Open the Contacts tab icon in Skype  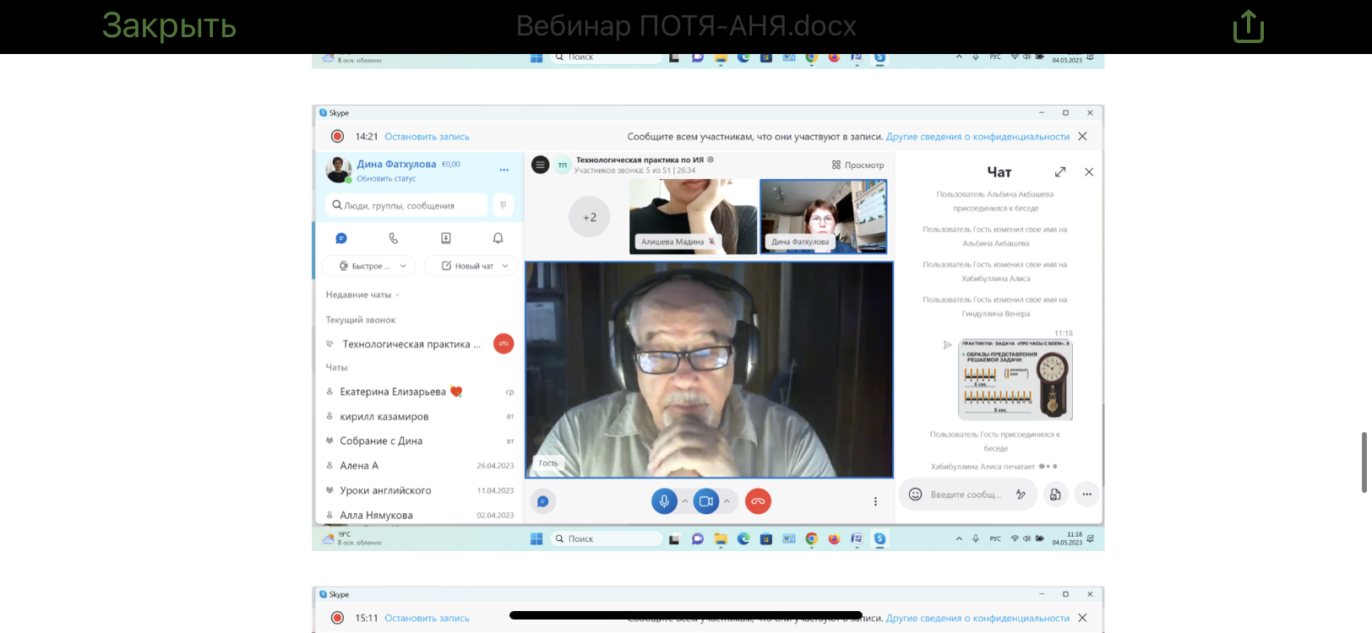pos(446,238)
